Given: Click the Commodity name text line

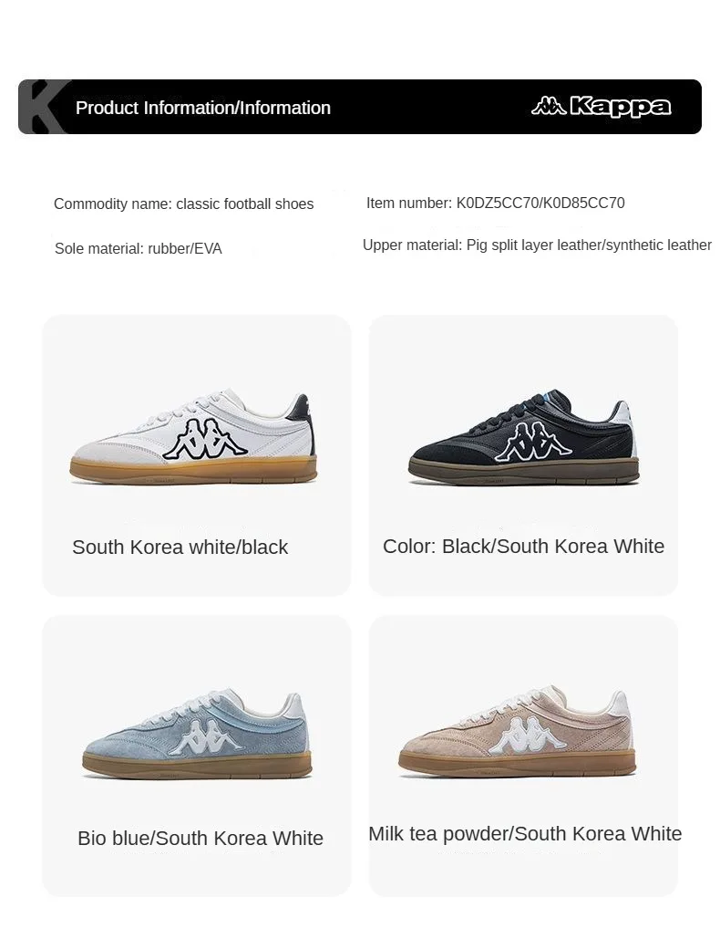Looking at the screenshot, I should point(183,203).
